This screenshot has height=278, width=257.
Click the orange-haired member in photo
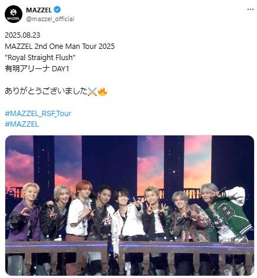pyautogui.click(x=80, y=210)
